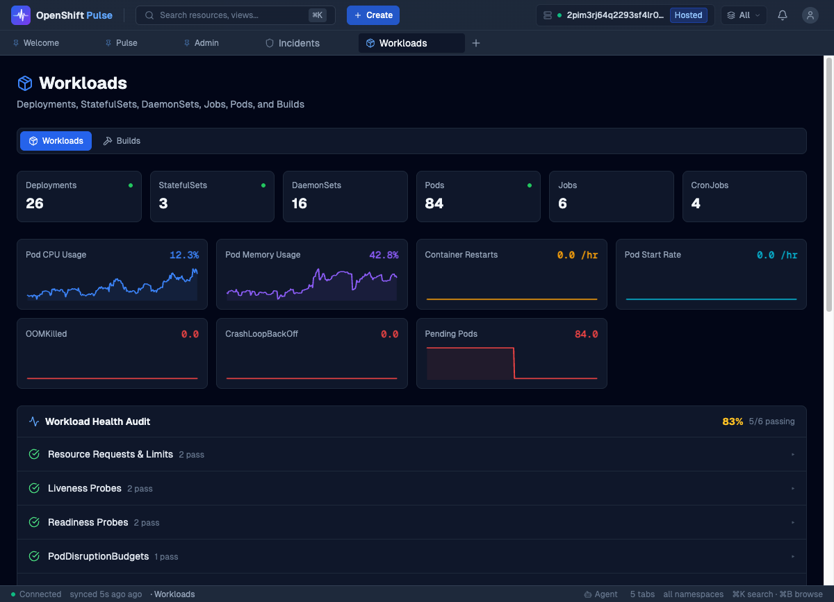Click the cluster server icon in header
This screenshot has height=602, width=834.
[548, 15]
